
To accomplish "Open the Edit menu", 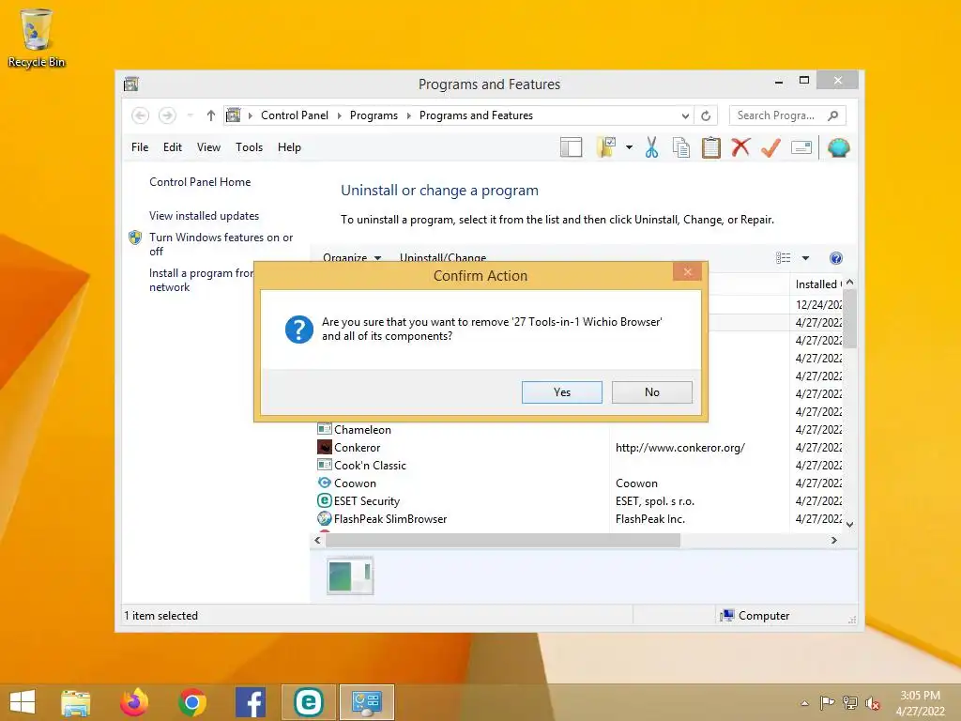I will [173, 147].
